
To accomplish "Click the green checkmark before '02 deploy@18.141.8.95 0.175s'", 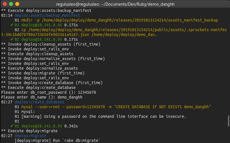I will pyautogui.click(x=12, y=39).
